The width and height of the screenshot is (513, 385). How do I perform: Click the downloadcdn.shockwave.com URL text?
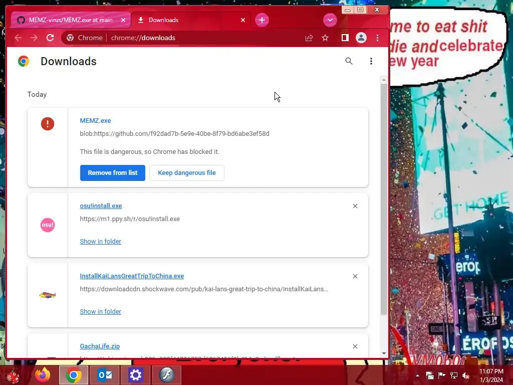tap(204, 289)
